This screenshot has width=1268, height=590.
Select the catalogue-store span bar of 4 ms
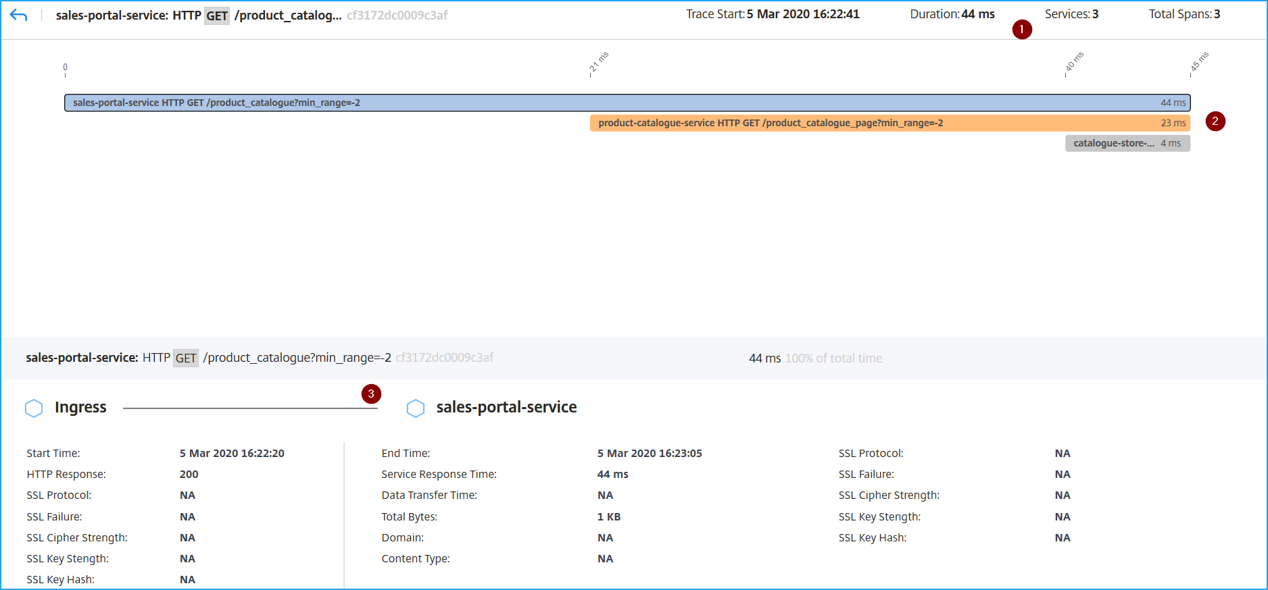click(1128, 143)
